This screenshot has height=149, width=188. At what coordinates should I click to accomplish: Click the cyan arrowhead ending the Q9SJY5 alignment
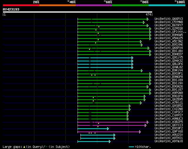[132, 58]
